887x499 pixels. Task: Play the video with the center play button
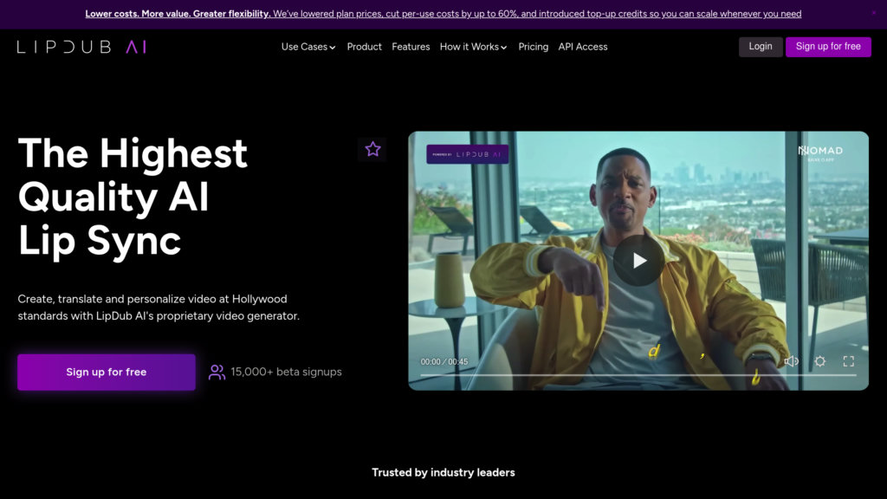[x=638, y=260]
